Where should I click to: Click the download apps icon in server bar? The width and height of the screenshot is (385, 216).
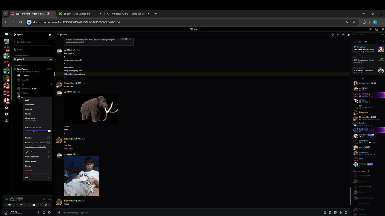click(x=6, y=121)
